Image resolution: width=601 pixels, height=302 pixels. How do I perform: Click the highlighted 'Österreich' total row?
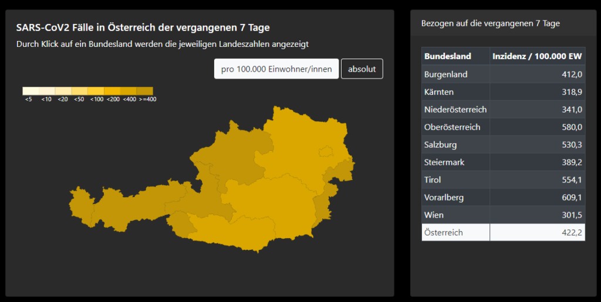tap(503, 232)
